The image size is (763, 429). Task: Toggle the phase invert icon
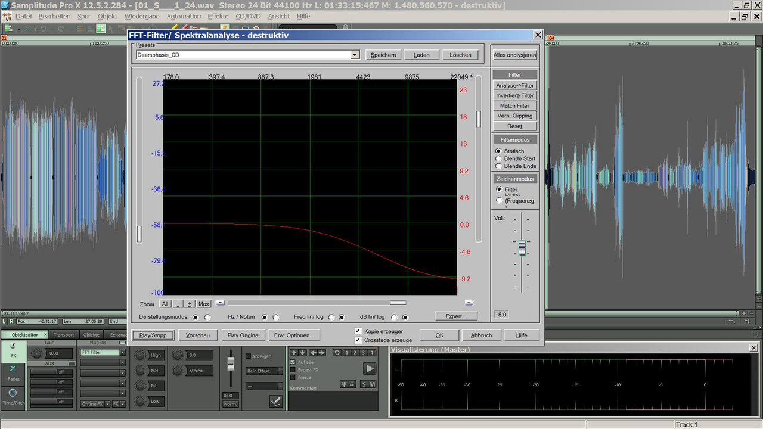[343, 384]
